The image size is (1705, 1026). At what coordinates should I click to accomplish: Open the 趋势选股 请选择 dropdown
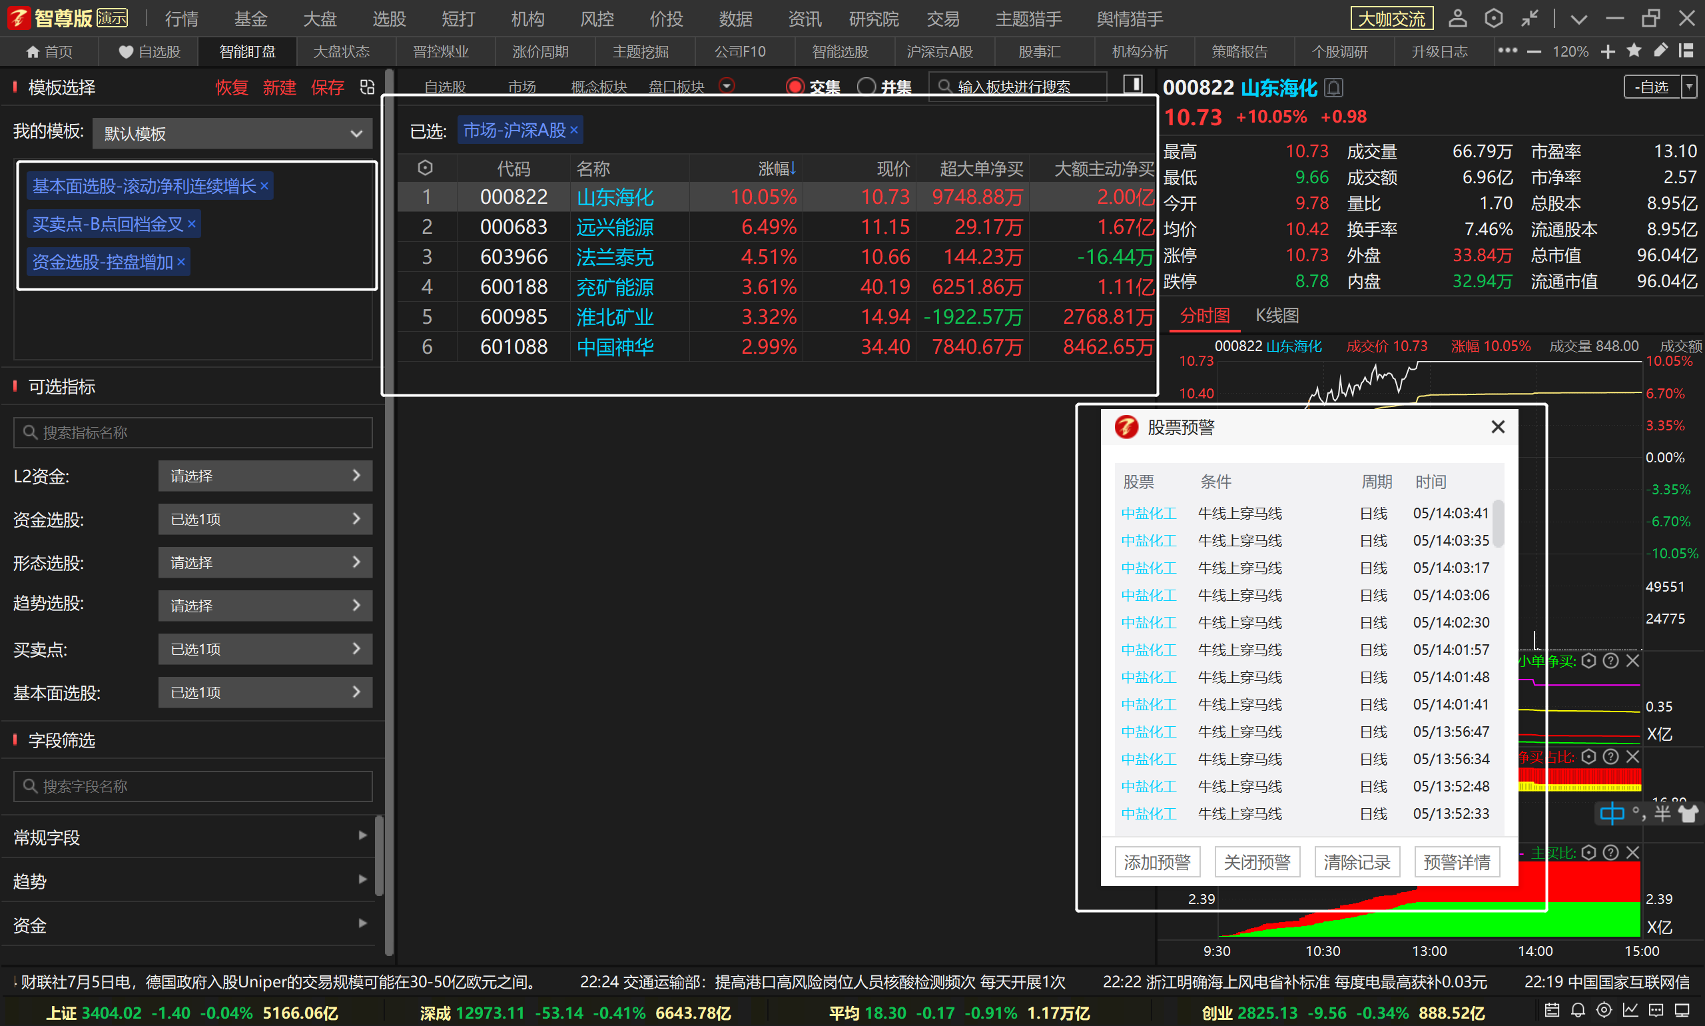(265, 606)
